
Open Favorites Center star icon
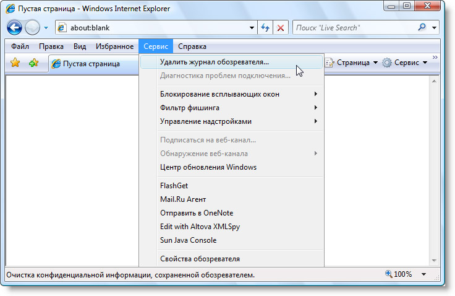(x=15, y=63)
